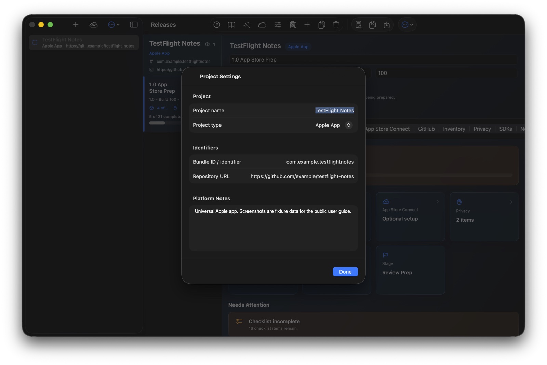Click the magic wand toolbar icon
547x365 pixels.
pos(246,25)
